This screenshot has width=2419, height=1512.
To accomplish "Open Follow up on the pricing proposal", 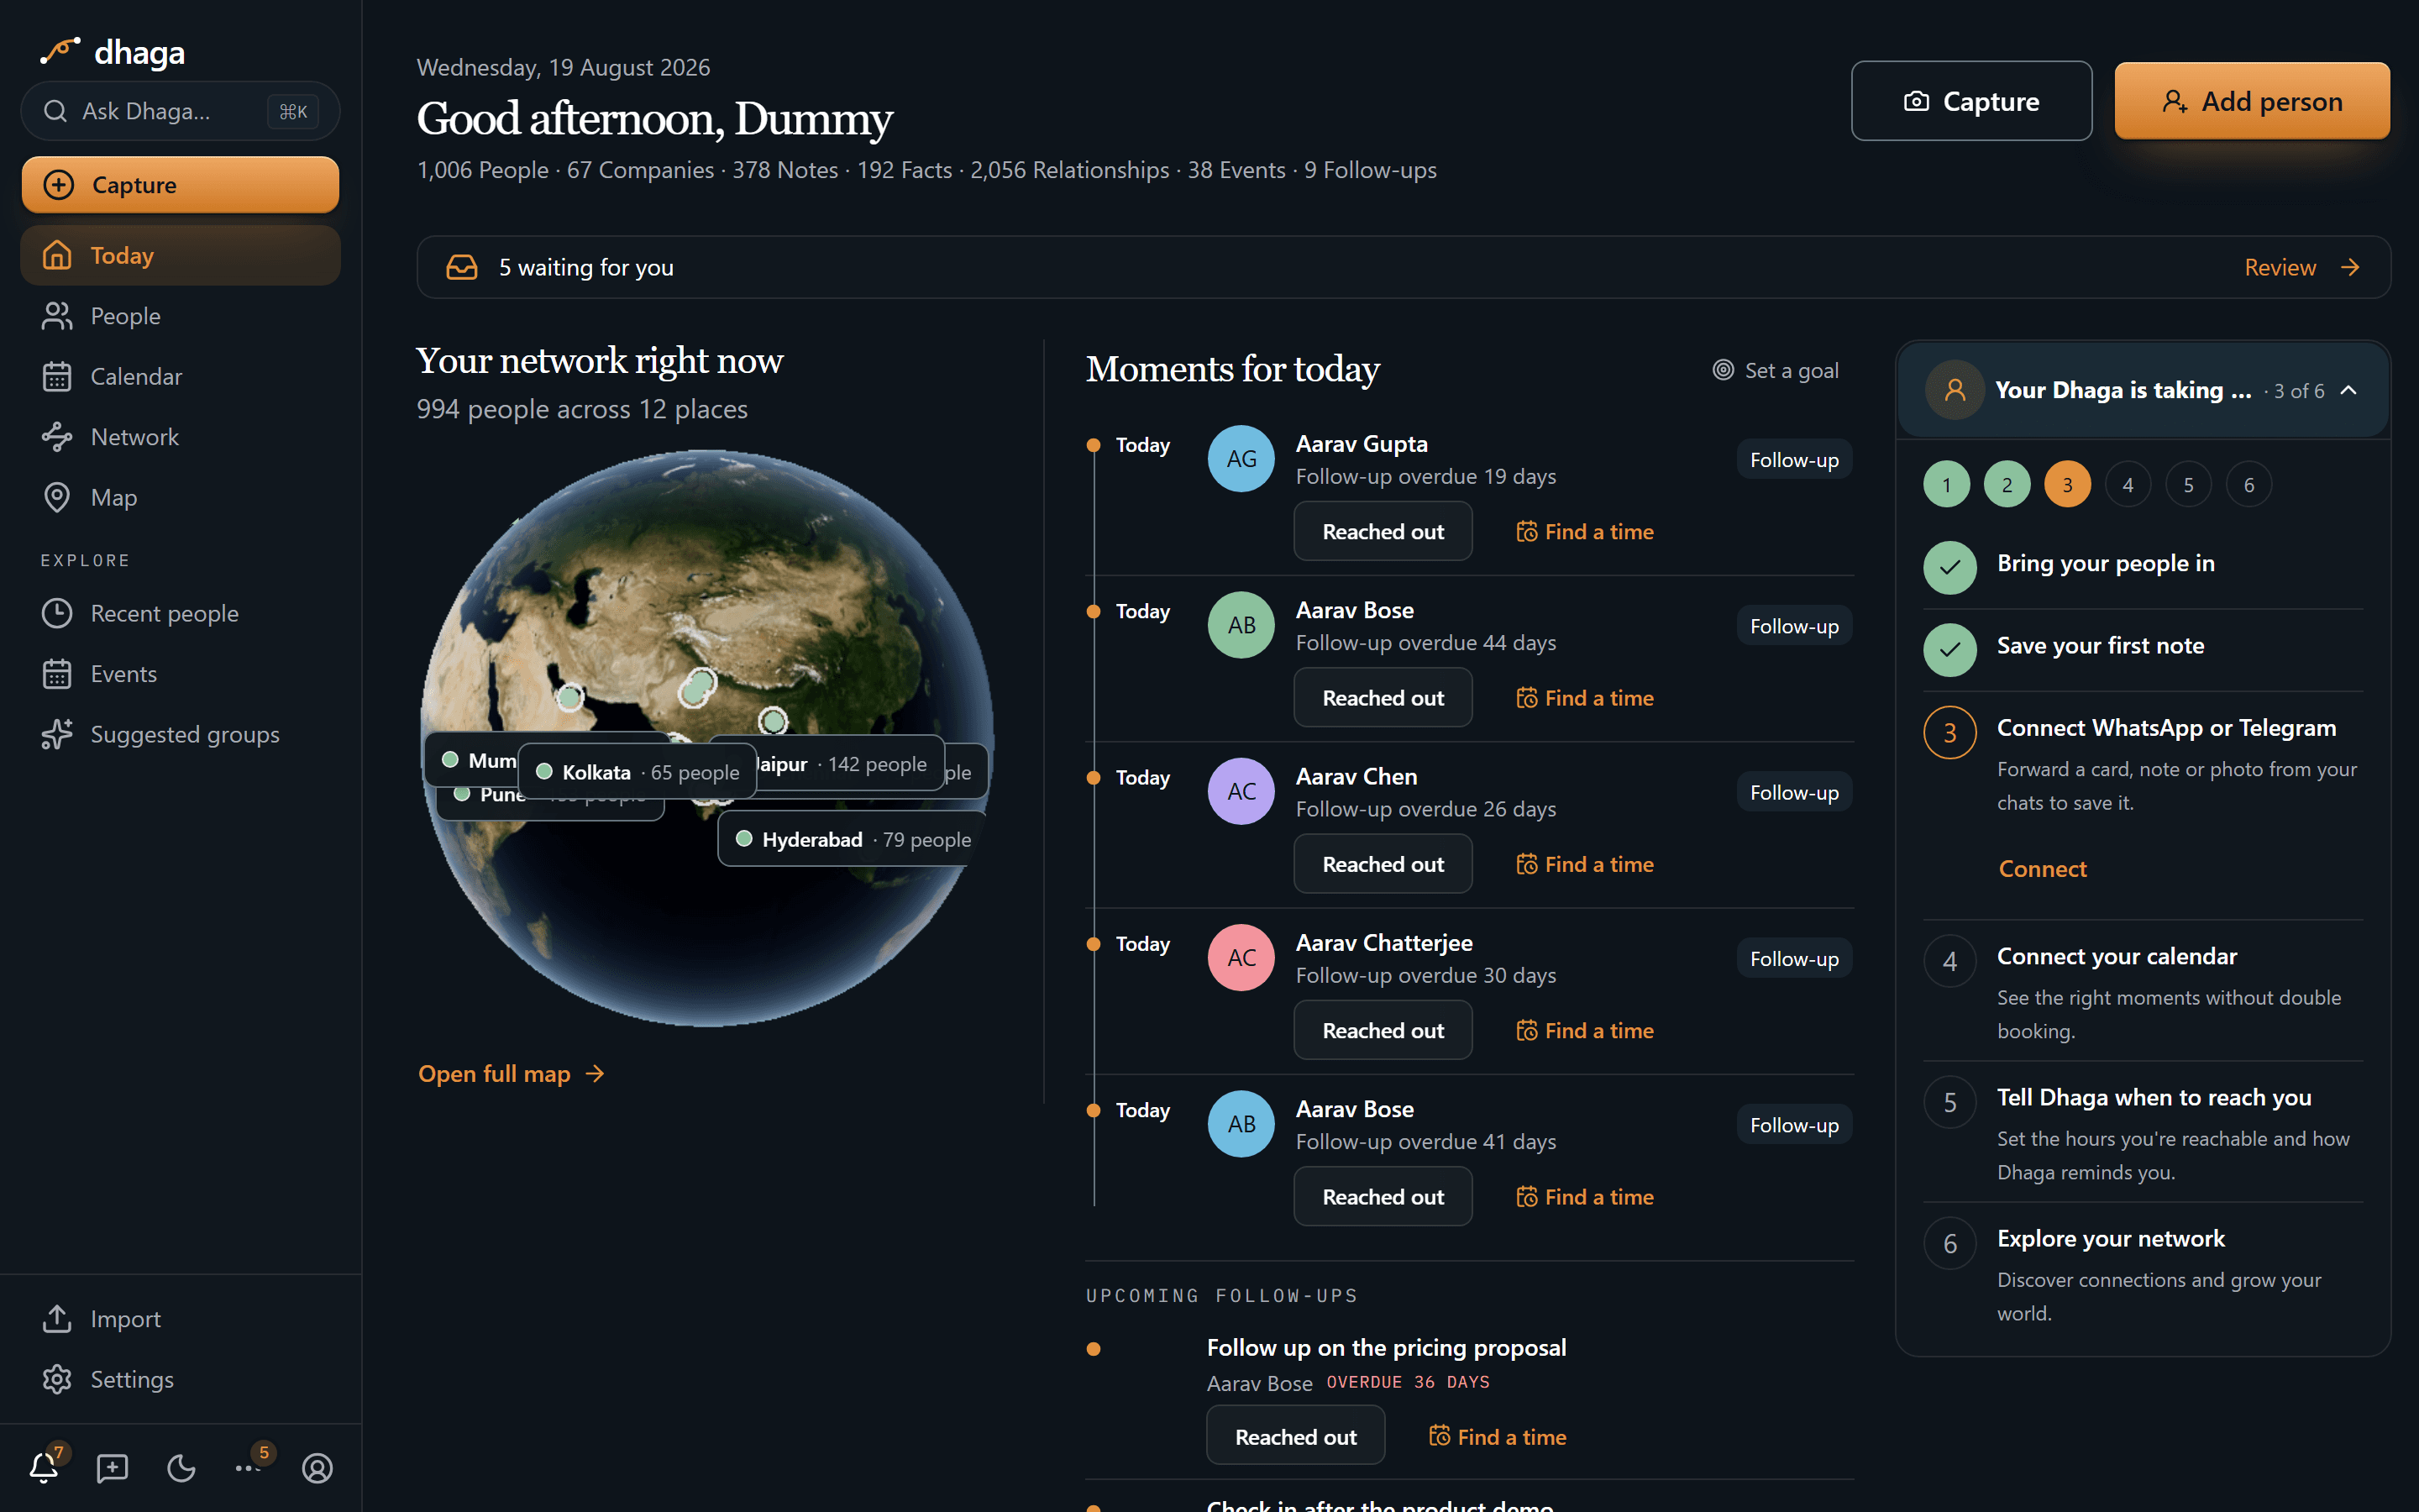I will tap(1385, 1347).
